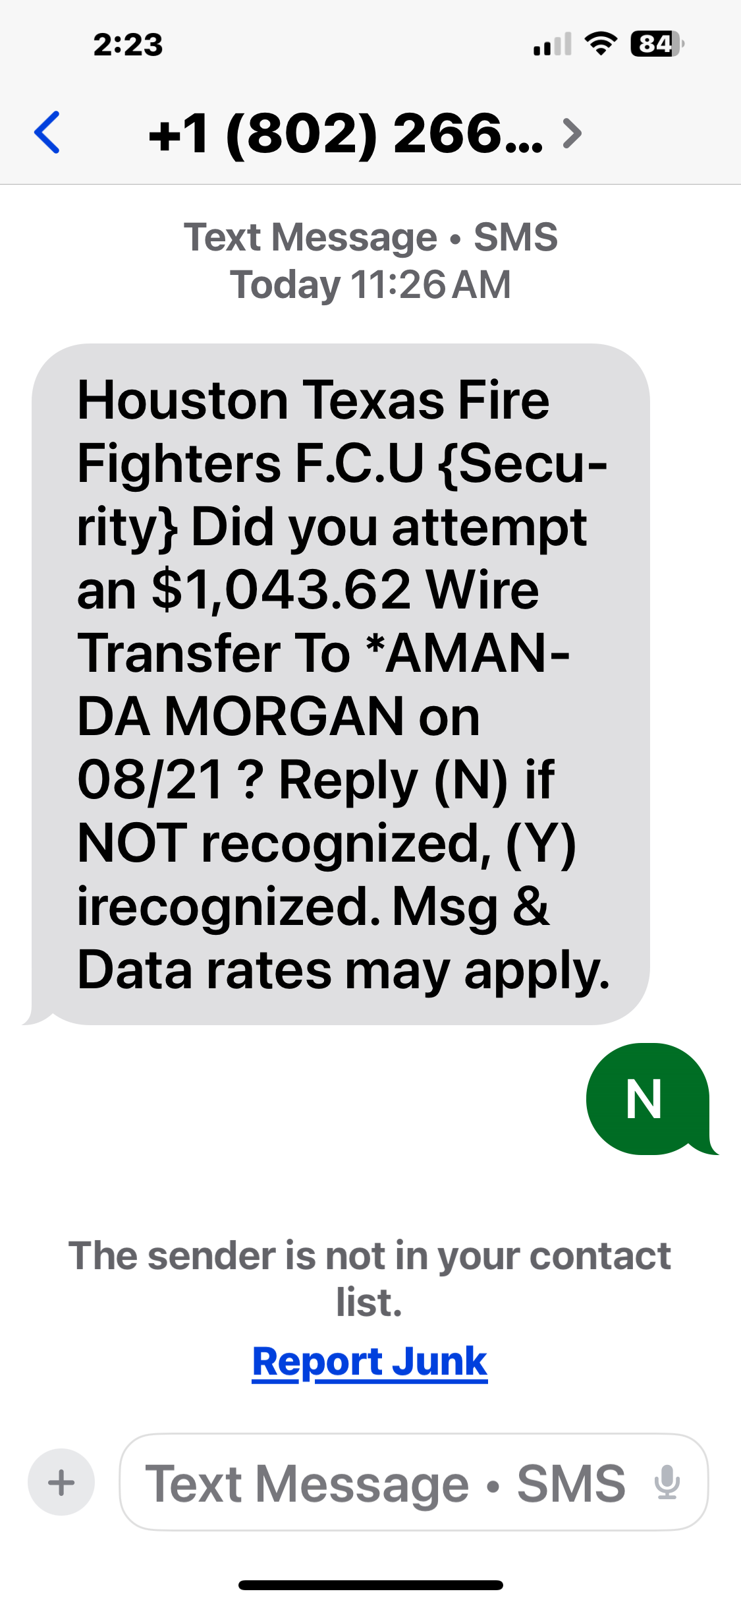The height and width of the screenshot is (1606, 741).
Task: Tap the 08/21 date in the message
Action: point(150,780)
